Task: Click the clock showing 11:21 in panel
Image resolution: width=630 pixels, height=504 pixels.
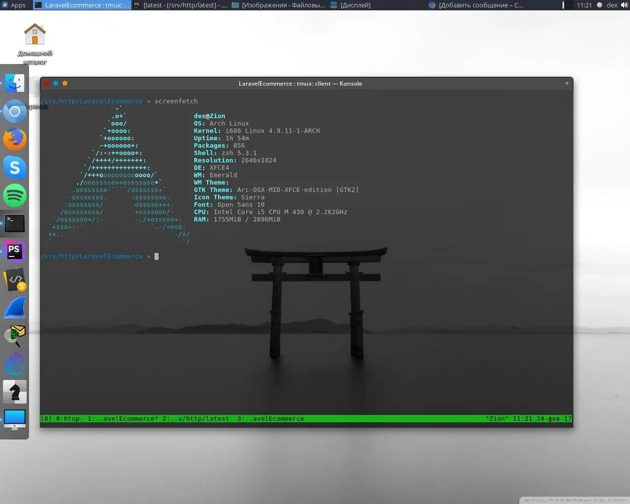Action: pyautogui.click(x=584, y=5)
